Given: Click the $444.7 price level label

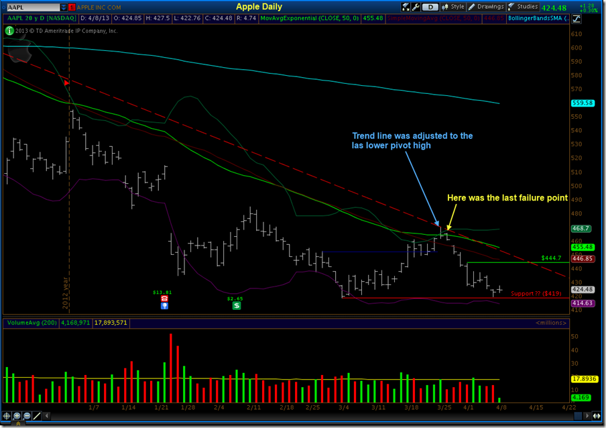Looking at the screenshot, I should click(x=551, y=258).
